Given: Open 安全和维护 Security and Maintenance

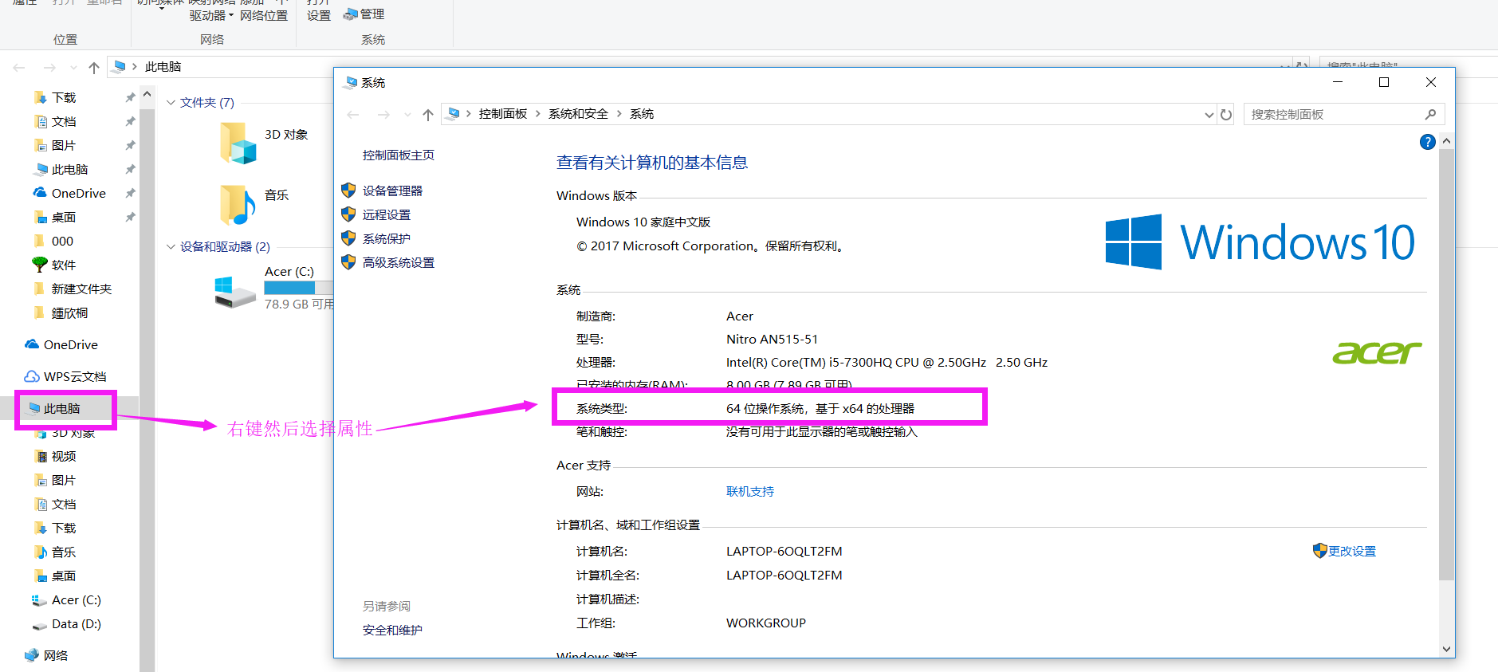Looking at the screenshot, I should (392, 630).
